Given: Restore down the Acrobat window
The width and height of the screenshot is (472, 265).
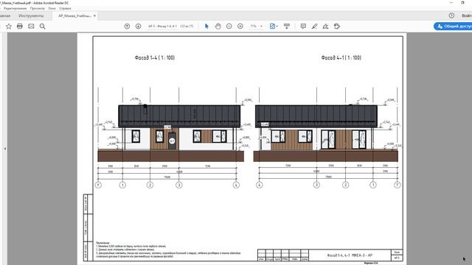Looking at the screenshot, I should 462,3.
